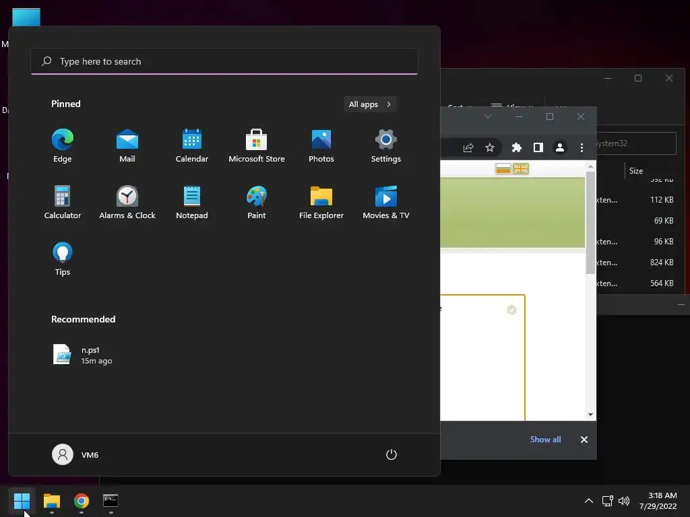Open Chrome extensions puzzle icon

click(x=517, y=147)
